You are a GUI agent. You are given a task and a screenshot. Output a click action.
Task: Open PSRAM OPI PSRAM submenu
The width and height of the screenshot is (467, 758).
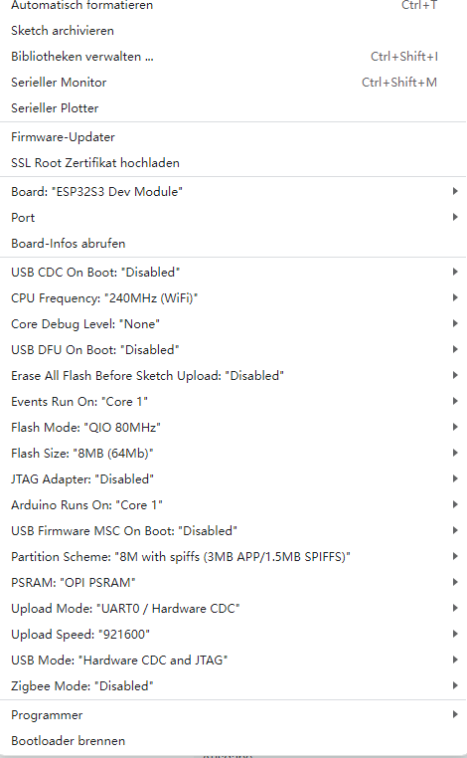[233, 583]
